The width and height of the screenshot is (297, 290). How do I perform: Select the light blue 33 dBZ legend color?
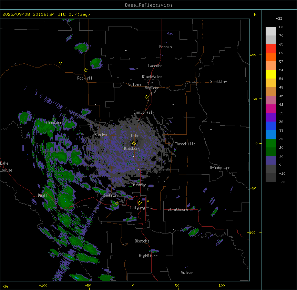(x=271, y=135)
